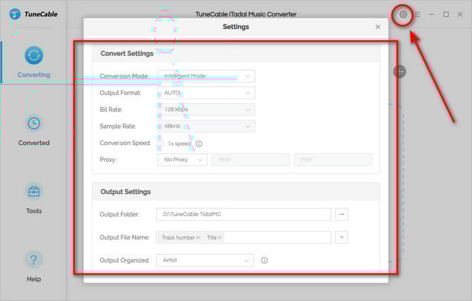The width and height of the screenshot is (472, 301).
Task: Open the Bit Rate dropdown
Action: coord(206,110)
